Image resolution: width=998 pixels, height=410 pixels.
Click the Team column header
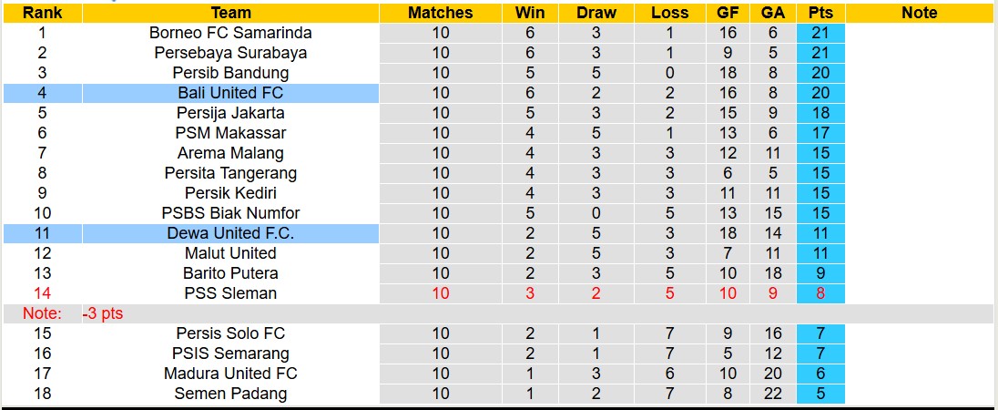click(x=230, y=13)
